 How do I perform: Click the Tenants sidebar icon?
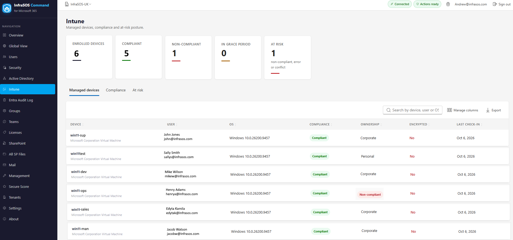point(5,197)
